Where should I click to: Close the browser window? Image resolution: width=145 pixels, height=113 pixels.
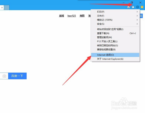pyautogui.click(x=140, y=3)
